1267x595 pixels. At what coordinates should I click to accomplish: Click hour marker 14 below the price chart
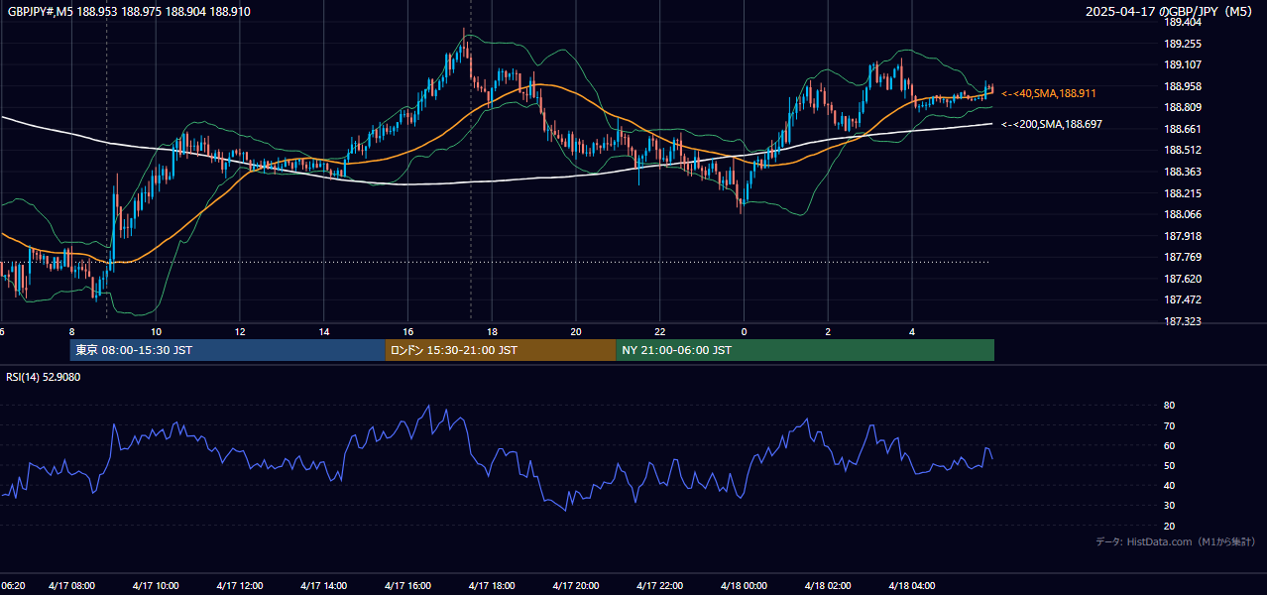pos(323,331)
